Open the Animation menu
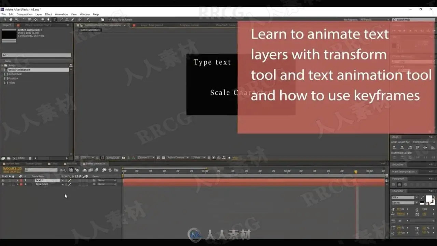Screen dimensions: 437x246 point(61,14)
